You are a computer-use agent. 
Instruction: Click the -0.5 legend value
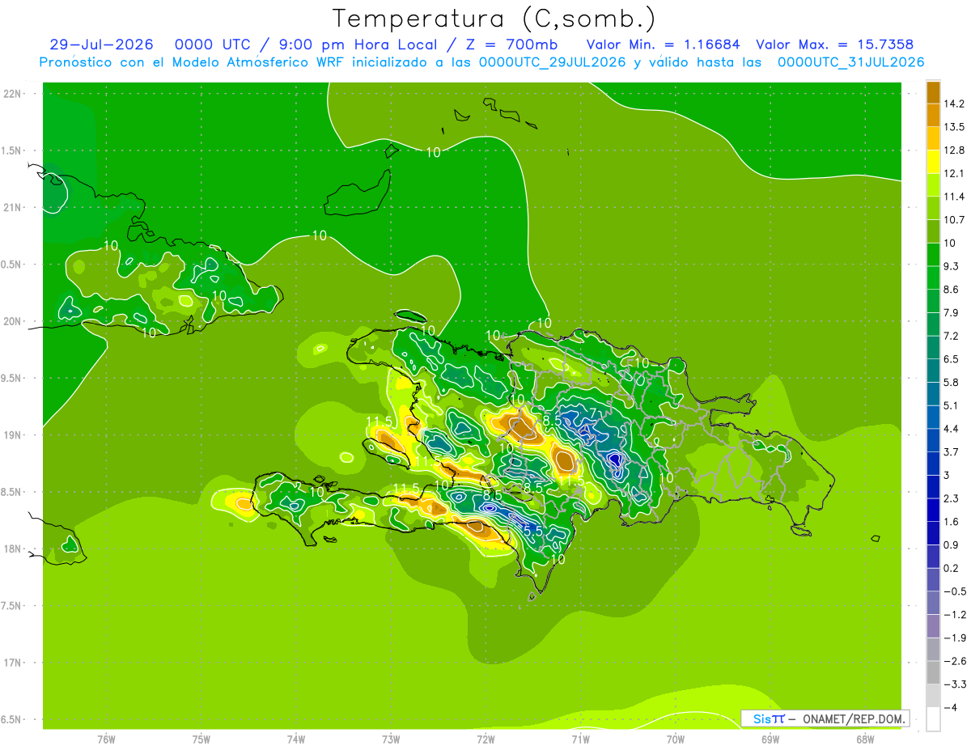coord(955,591)
